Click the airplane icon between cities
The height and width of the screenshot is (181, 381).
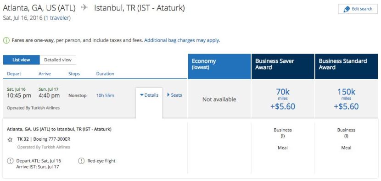[x=84, y=8]
